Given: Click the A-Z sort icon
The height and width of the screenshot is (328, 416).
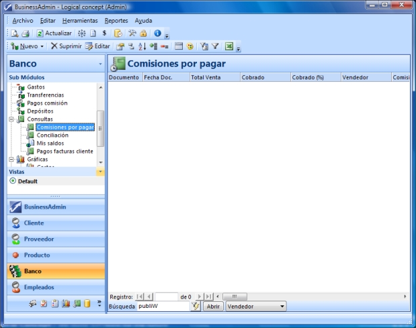Looking at the screenshot, I should 142,46.
